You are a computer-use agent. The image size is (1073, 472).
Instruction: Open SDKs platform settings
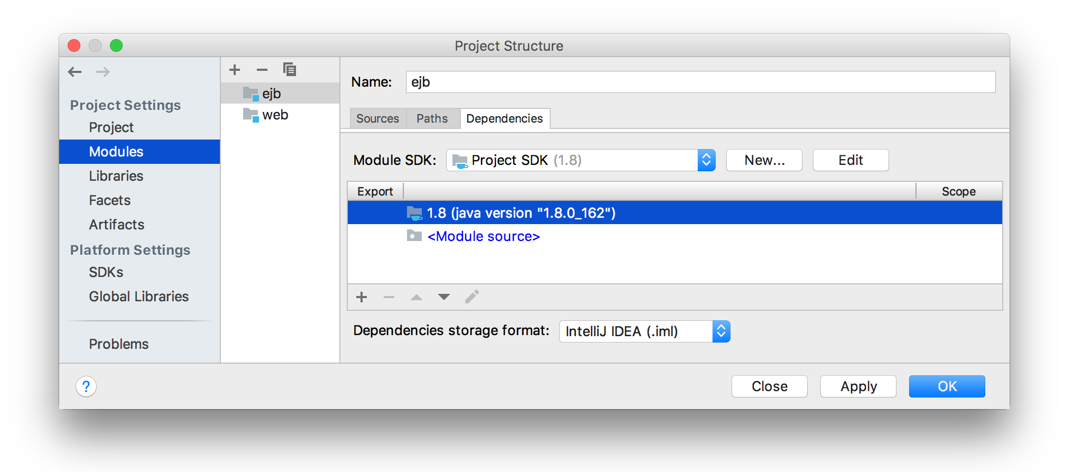[x=106, y=272]
